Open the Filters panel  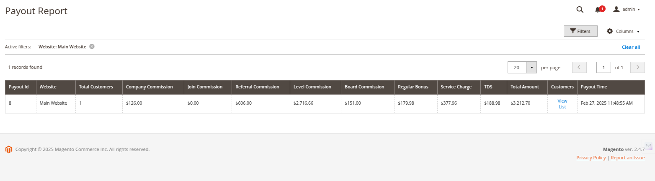click(x=580, y=31)
